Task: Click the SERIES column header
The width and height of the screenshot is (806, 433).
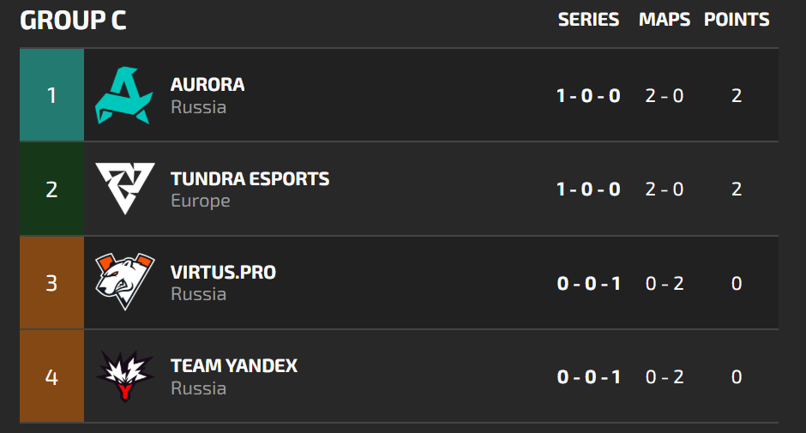Action: click(x=588, y=20)
